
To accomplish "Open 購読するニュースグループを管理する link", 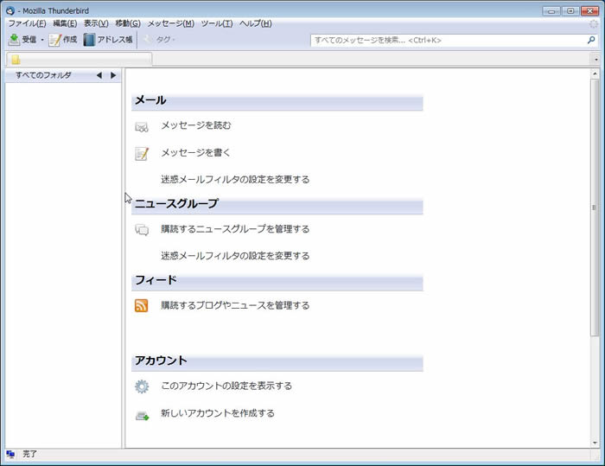I will click(x=235, y=229).
